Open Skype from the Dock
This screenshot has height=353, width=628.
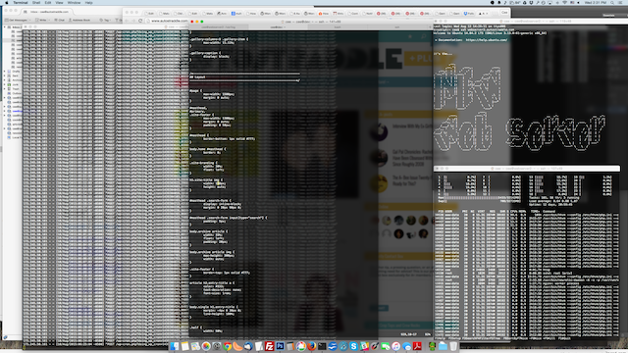pyautogui.click(x=353, y=346)
